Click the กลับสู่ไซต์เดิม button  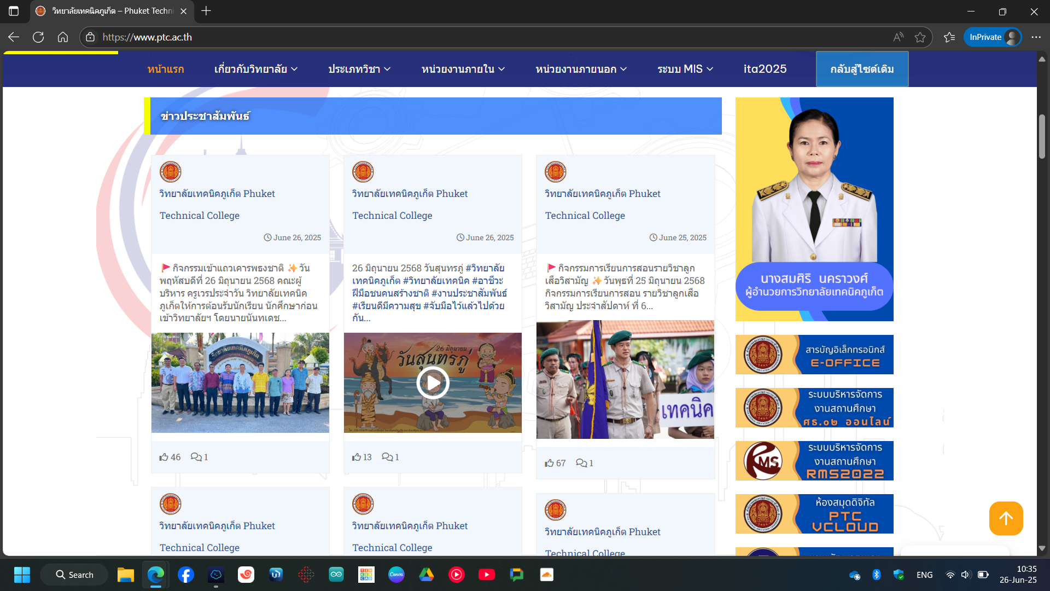pyautogui.click(x=862, y=69)
